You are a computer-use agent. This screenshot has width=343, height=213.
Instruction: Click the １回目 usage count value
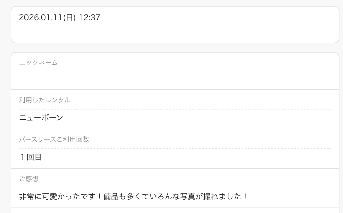[30, 157]
